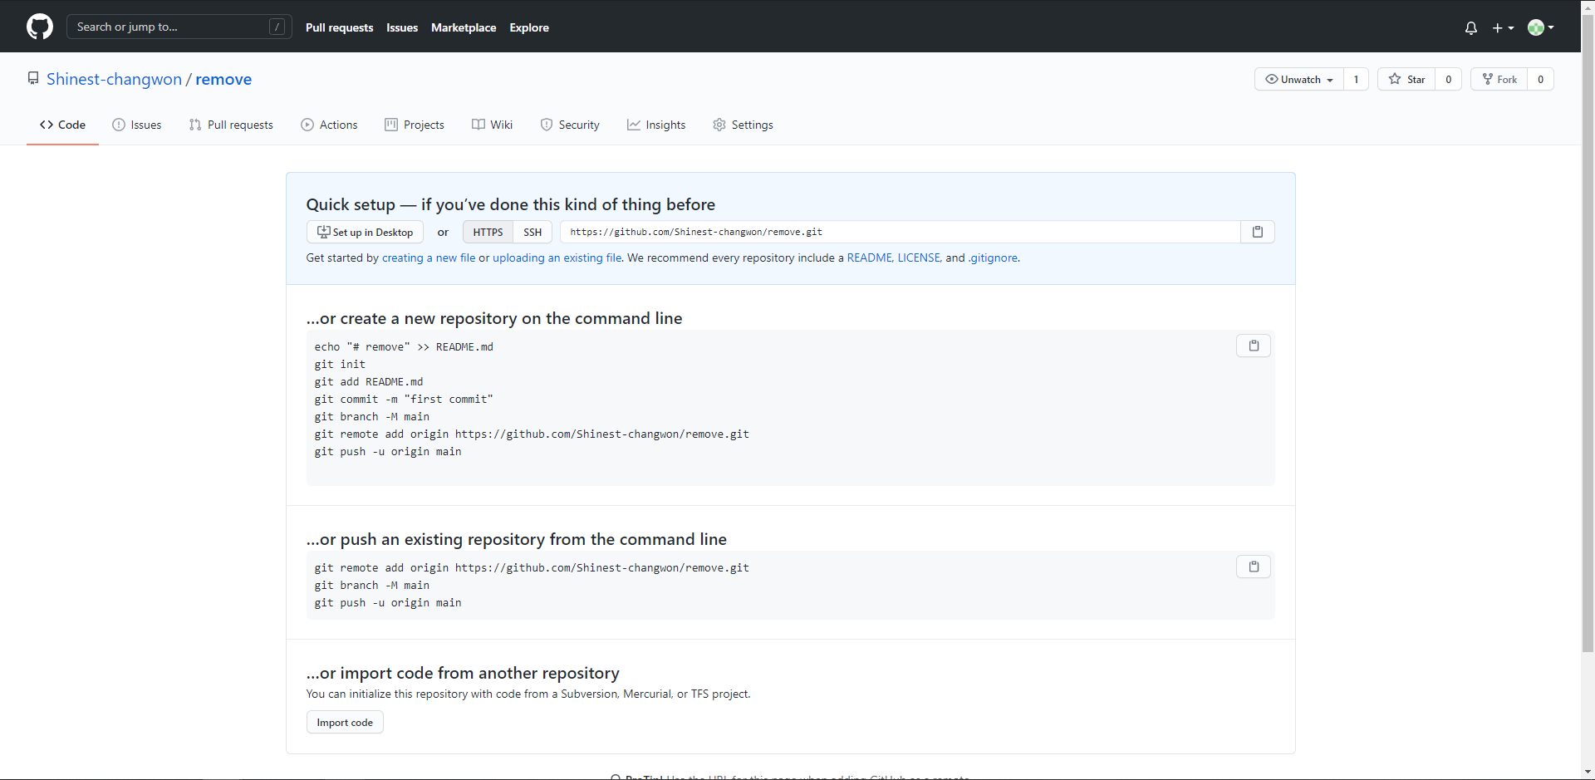Viewport: 1595px width, 780px height.
Task: Click the slash shortcut icon in search
Action: [277, 27]
